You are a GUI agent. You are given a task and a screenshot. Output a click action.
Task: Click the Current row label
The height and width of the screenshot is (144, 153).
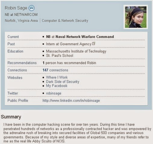point(13,37)
